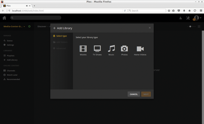Image resolution: width=204 pixels, height=124 pixels.
Task: Choose the Home Videos library type
Action: 140,51
